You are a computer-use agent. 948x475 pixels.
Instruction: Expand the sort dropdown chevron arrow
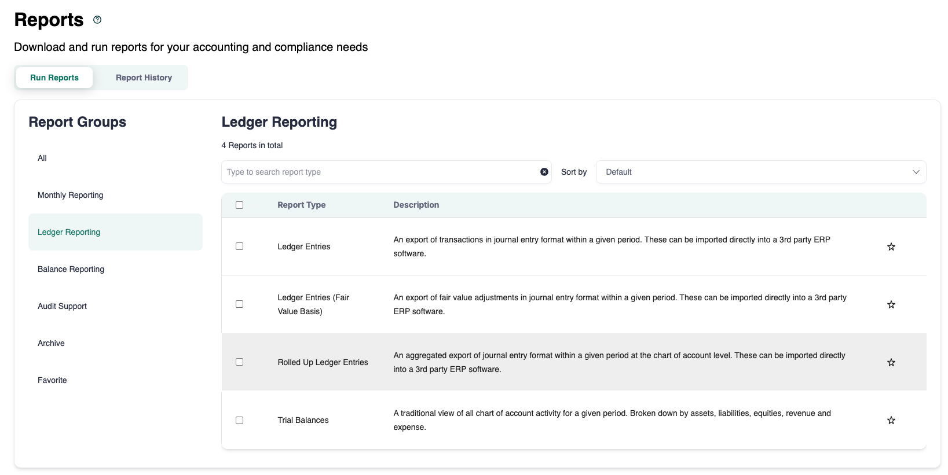pos(916,172)
